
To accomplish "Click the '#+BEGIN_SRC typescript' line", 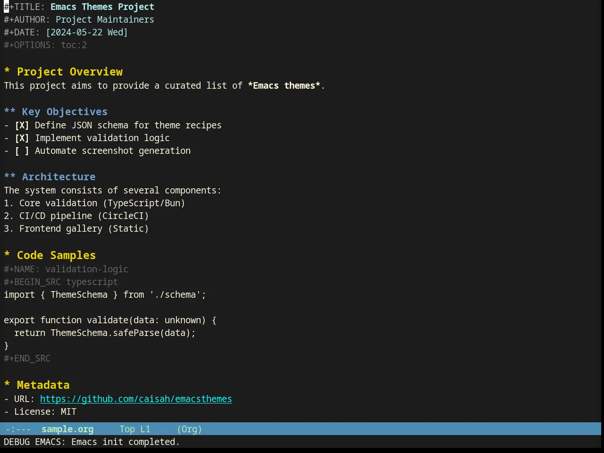I will click(61, 282).
